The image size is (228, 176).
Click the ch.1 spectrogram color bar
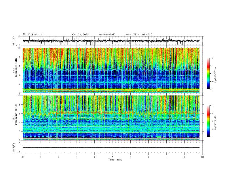tap(208, 74)
